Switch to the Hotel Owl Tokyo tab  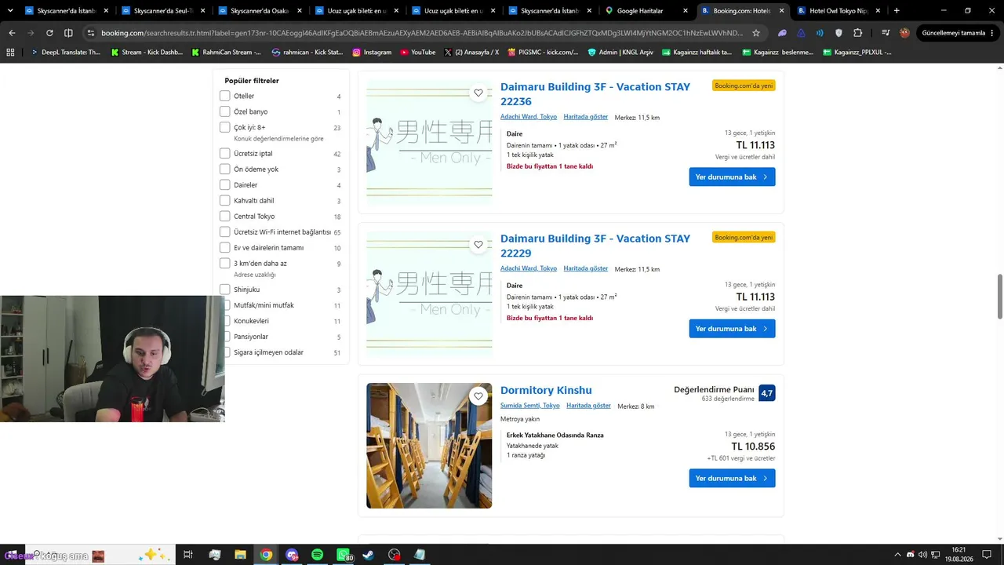838,11
